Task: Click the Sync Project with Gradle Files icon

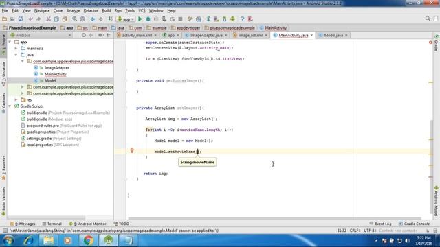Action: tap(208, 19)
